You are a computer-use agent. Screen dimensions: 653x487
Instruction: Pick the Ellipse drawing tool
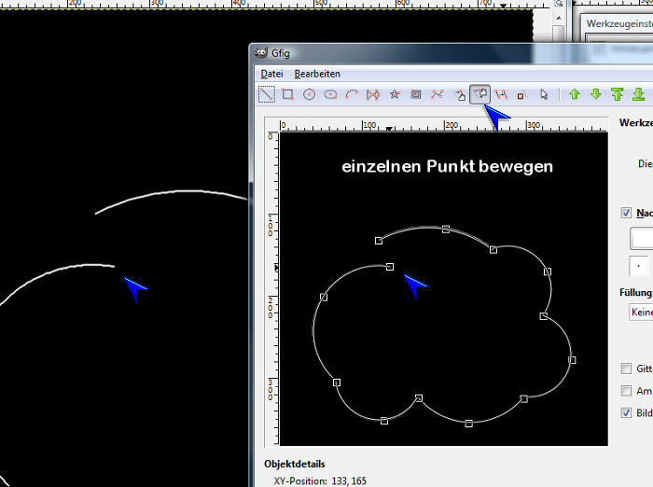(330, 94)
